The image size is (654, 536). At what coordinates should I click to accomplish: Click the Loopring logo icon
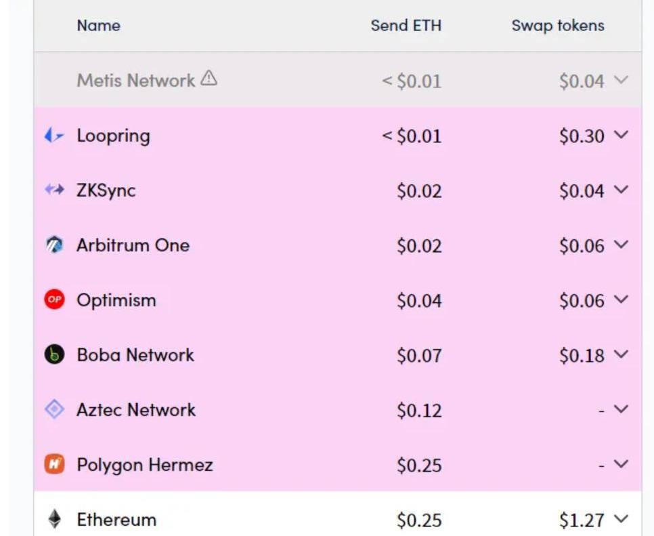(54, 136)
